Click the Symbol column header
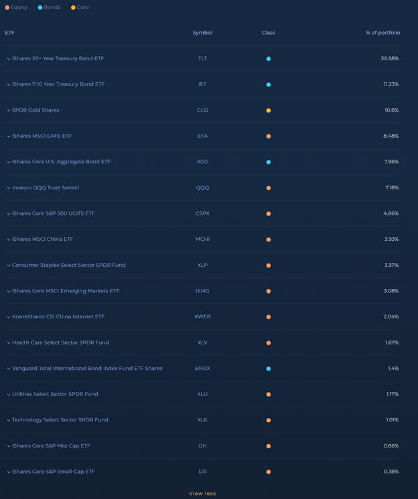 click(202, 33)
